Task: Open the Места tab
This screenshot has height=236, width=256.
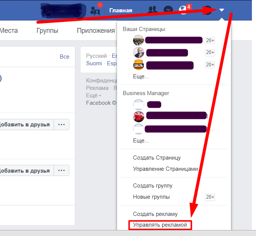Action: [x=9, y=31]
